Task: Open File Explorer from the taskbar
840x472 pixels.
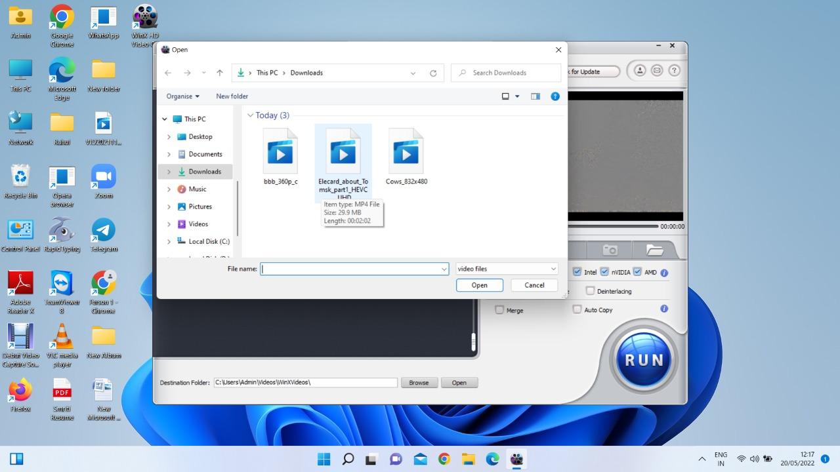Action: (x=468, y=459)
